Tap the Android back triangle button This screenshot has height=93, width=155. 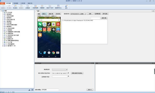[43, 57]
